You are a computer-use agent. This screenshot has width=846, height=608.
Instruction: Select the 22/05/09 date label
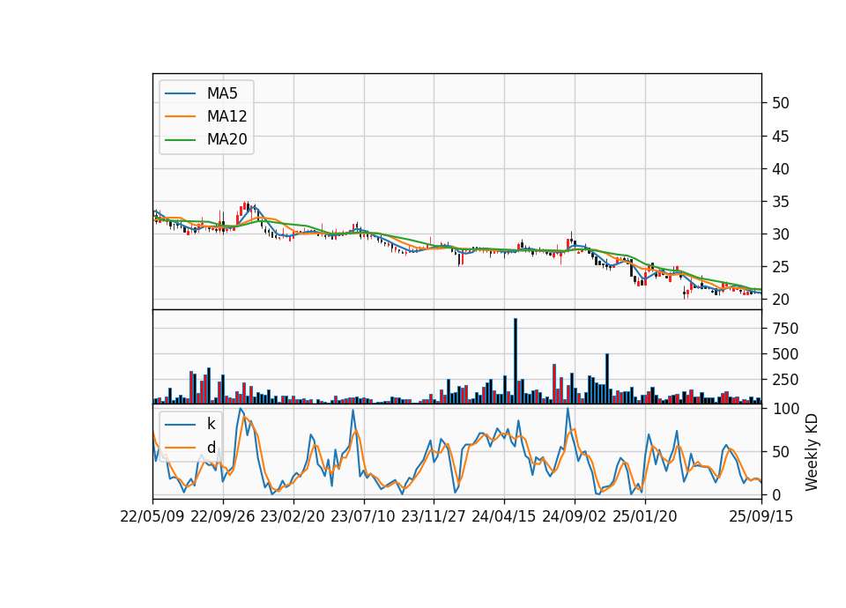[152, 516]
